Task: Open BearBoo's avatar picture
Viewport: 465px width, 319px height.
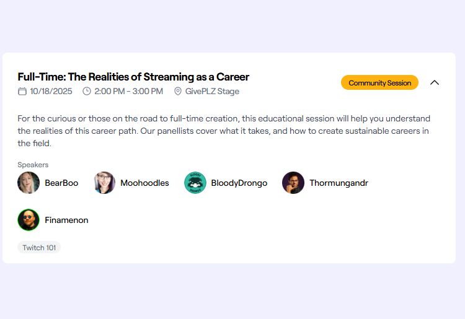Action: [x=29, y=183]
